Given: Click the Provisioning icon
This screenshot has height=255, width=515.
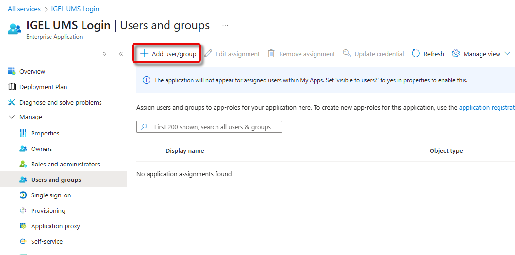Looking at the screenshot, I should point(23,210).
